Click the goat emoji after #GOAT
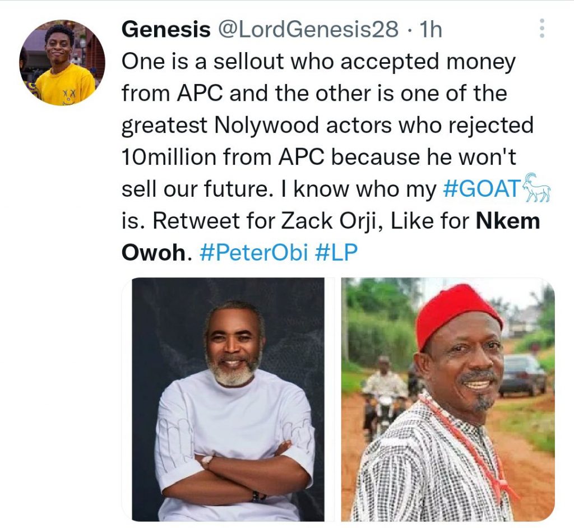Viewport: 574px width, 528px height. (536, 187)
